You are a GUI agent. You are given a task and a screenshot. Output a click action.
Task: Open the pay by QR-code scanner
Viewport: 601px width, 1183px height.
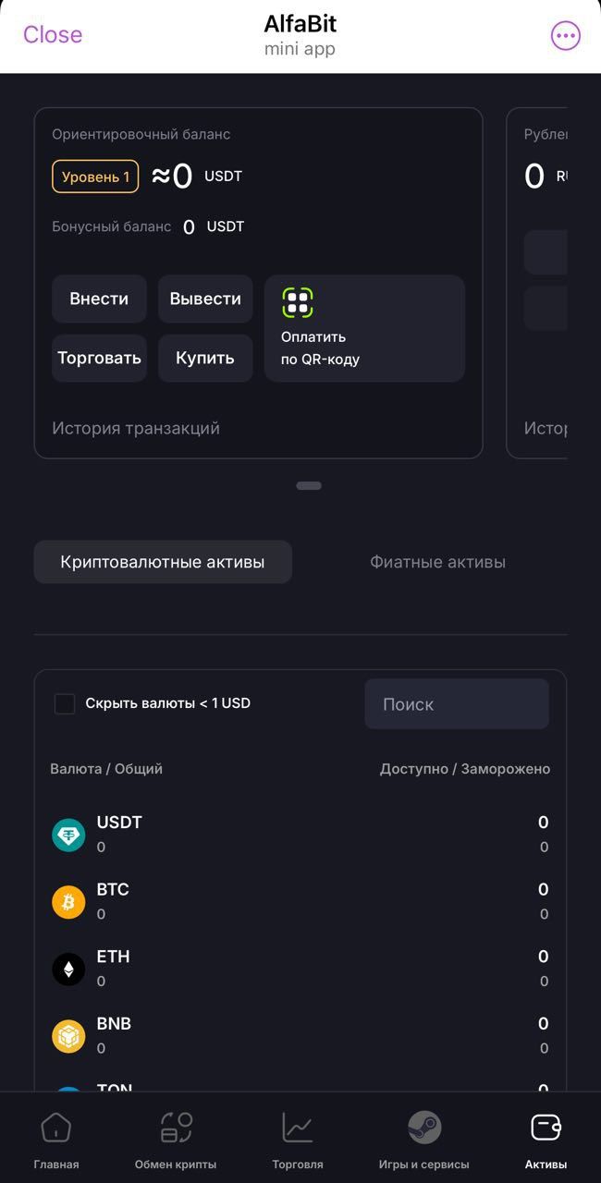click(x=364, y=328)
